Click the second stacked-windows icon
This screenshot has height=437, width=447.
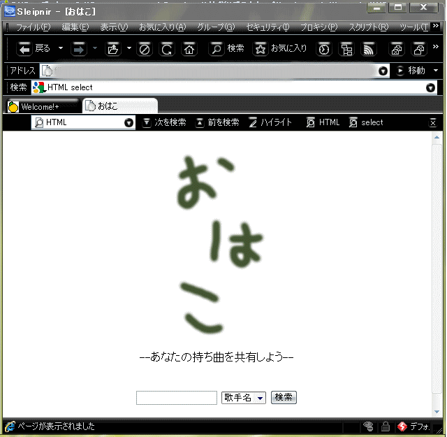point(419,49)
